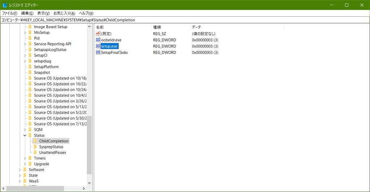This screenshot has width=370, height=192.
Task: Expand the MoSetup key
Action: tap(25, 32)
